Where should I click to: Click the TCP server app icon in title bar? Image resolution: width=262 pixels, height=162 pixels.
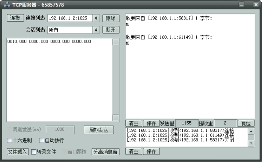7,5
